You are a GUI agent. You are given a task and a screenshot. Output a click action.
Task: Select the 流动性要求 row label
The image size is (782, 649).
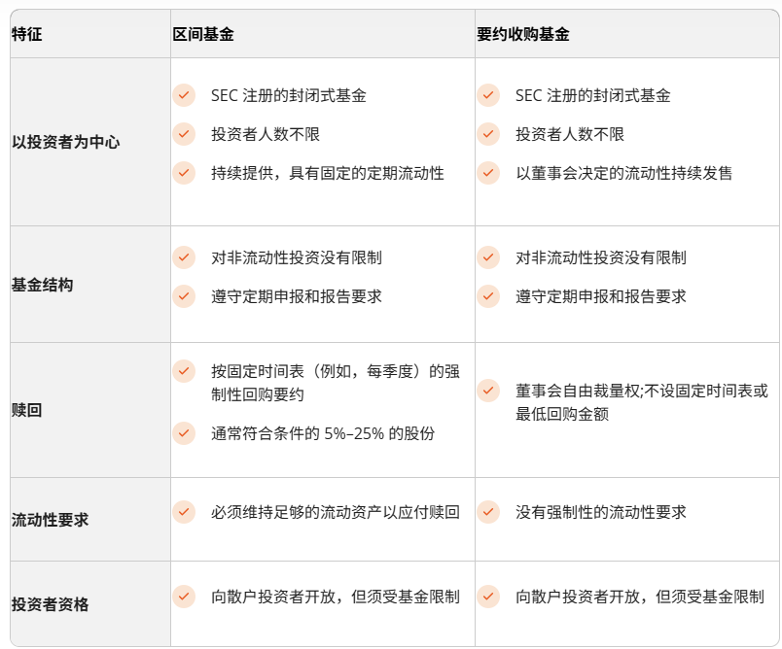point(50,520)
